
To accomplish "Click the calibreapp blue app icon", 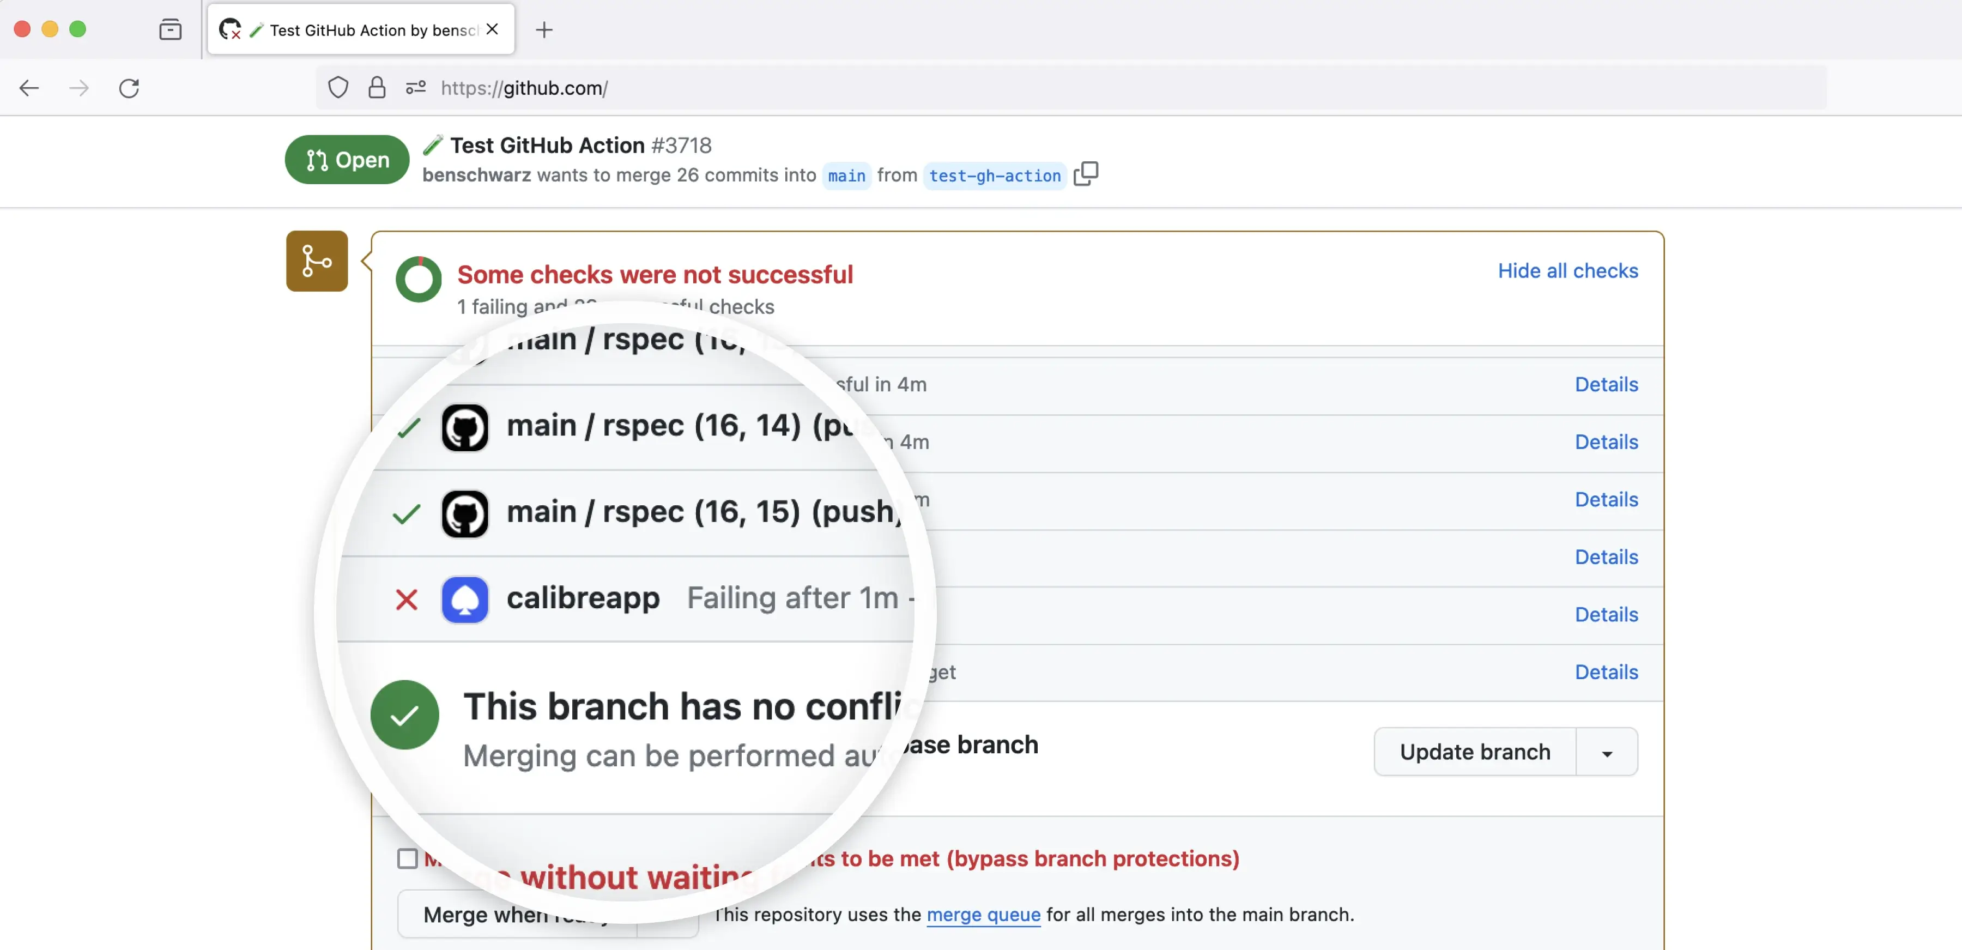I will pos(464,600).
